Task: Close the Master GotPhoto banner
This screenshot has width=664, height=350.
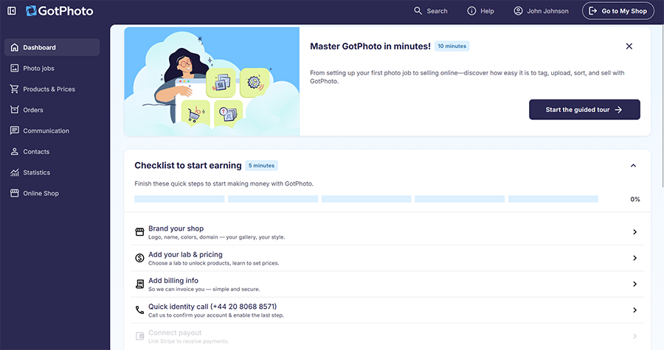Action: tap(629, 46)
